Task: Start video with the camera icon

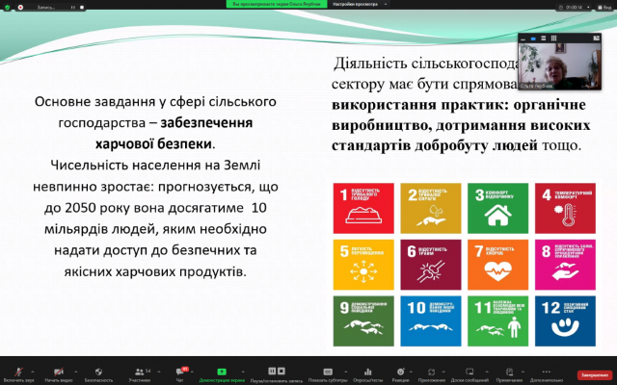Action: pyautogui.click(x=59, y=372)
